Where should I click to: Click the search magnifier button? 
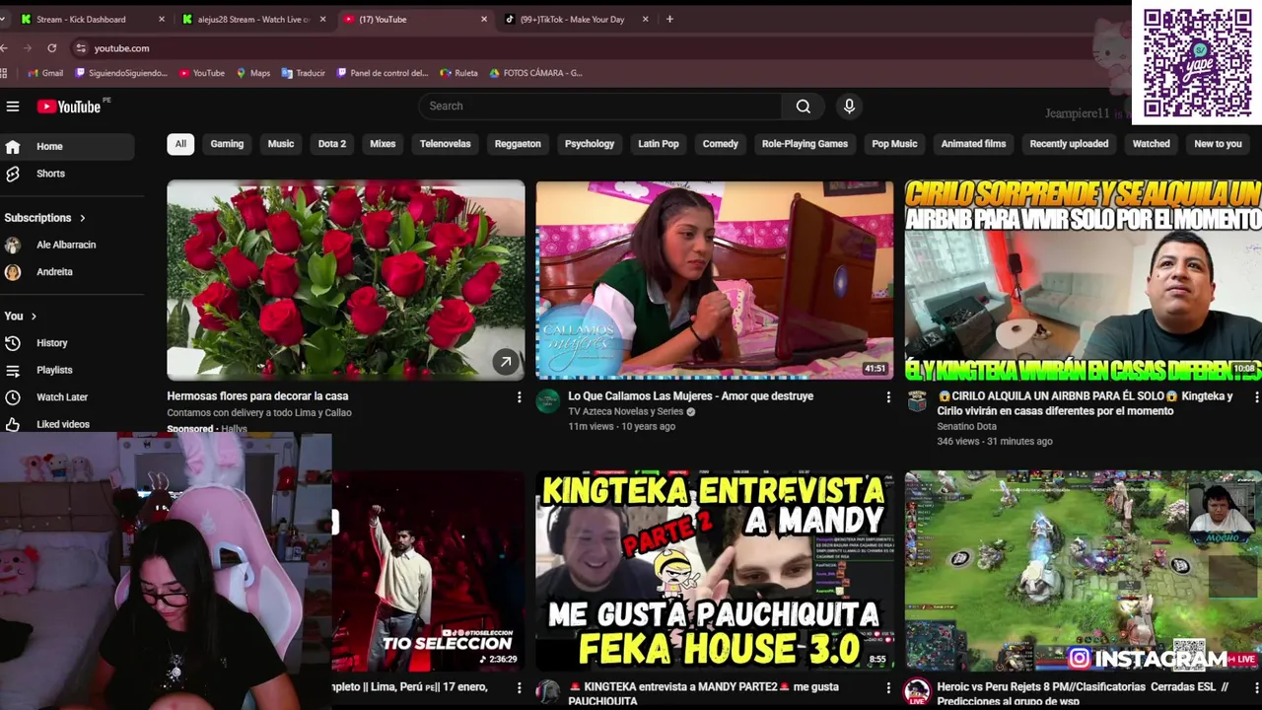pyautogui.click(x=804, y=106)
